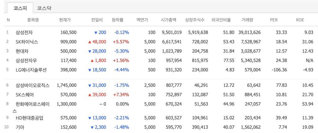318x133 pixels.
Task: Select face value 2,500
Action: click(150, 85)
